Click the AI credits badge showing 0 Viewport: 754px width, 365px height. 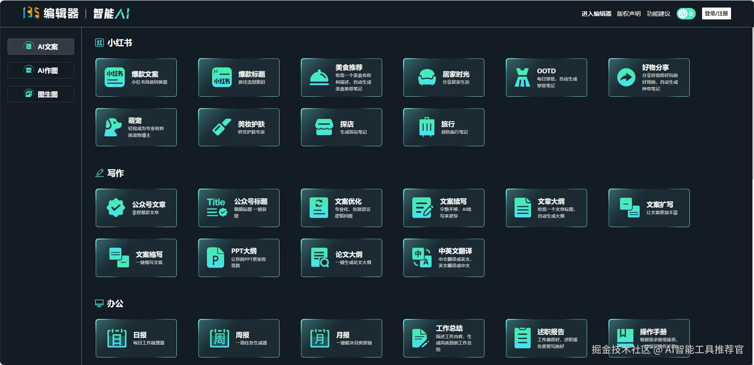click(686, 14)
